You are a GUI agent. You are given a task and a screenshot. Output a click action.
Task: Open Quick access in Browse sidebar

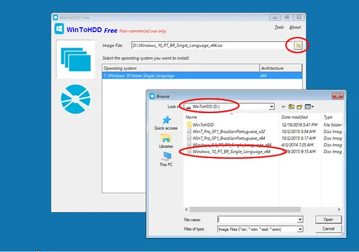166,123
